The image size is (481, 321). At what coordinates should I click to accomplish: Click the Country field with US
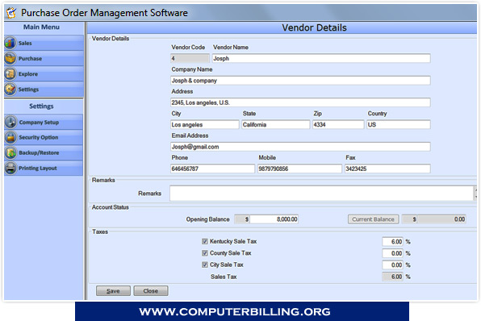(399, 124)
